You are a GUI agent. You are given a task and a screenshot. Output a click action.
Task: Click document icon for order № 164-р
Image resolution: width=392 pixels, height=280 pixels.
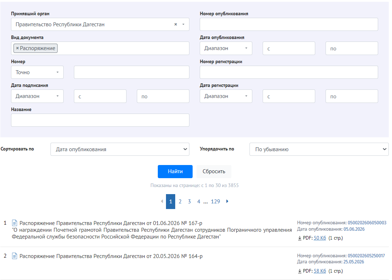15,256
